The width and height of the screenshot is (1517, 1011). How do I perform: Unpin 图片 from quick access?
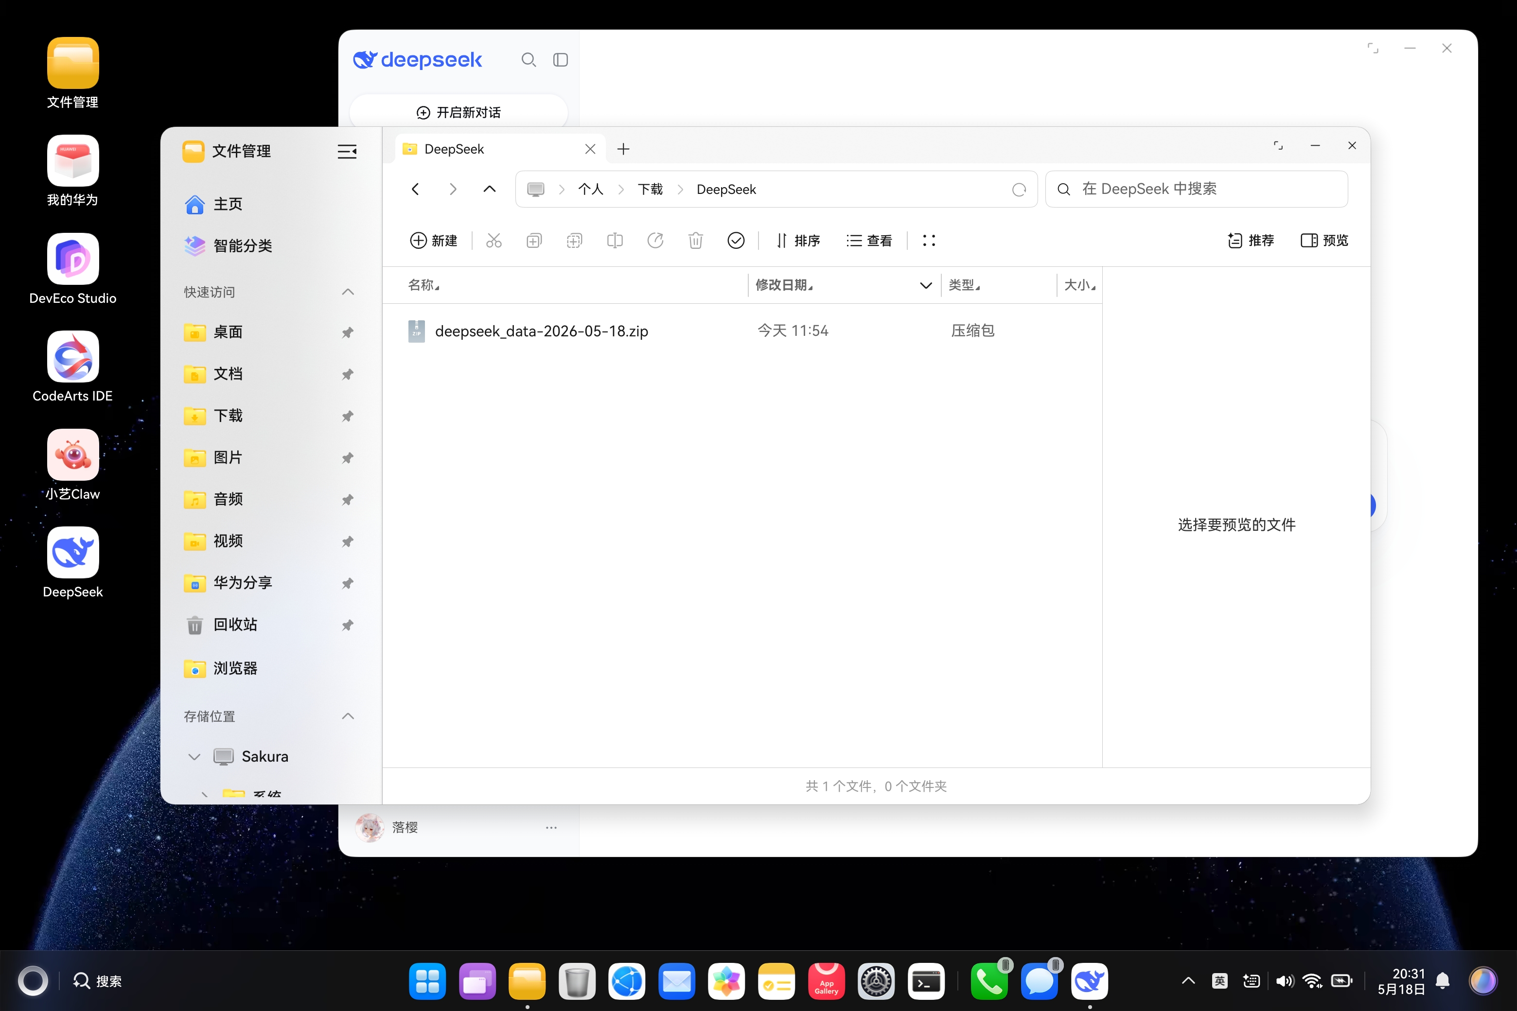coord(348,458)
